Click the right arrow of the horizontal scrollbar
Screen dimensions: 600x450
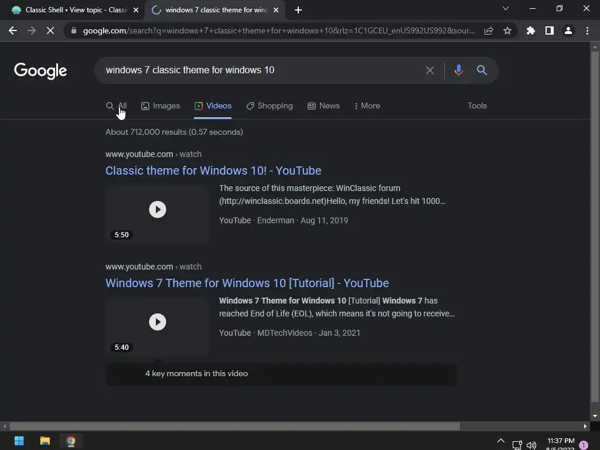pos(585,426)
